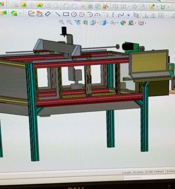Expand the Apply Scene dropdown arrow

click(x=135, y=23)
